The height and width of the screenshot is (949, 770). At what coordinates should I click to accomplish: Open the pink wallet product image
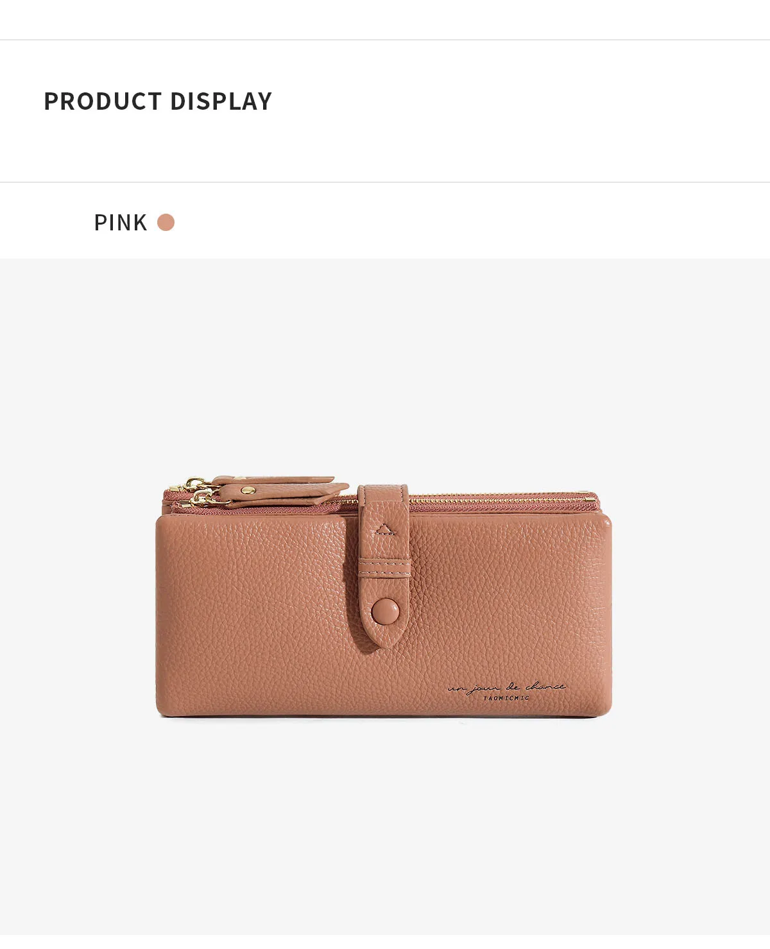384,596
